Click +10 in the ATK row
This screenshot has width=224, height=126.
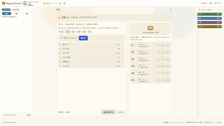(x=163, y=52)
